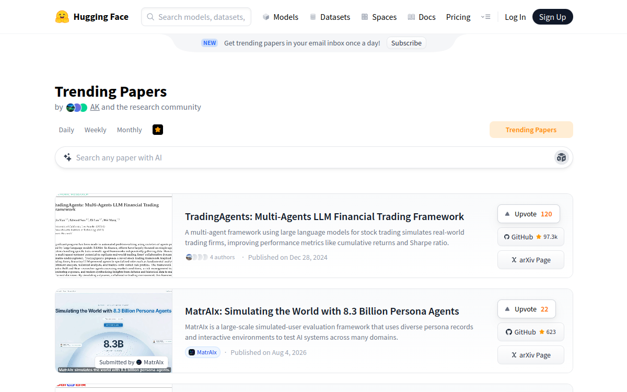Focus the Search models, datasets field

tap(196, 17)
